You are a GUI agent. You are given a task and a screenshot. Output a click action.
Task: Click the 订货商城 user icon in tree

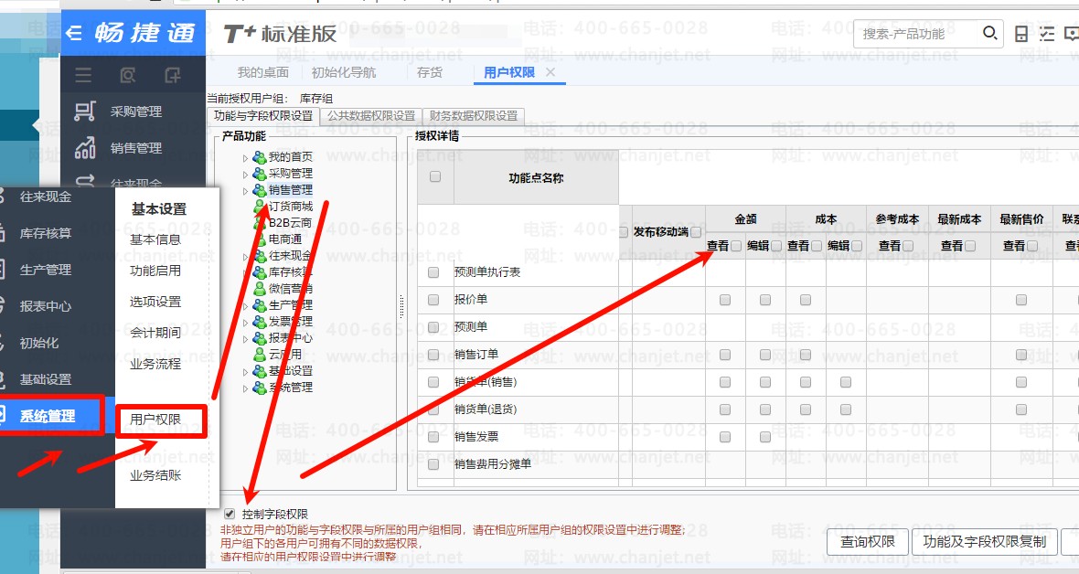coord(260,207)
